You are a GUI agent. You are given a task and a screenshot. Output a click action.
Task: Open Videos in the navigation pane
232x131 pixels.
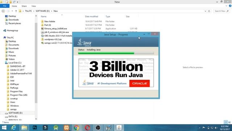tap(12, 59)
